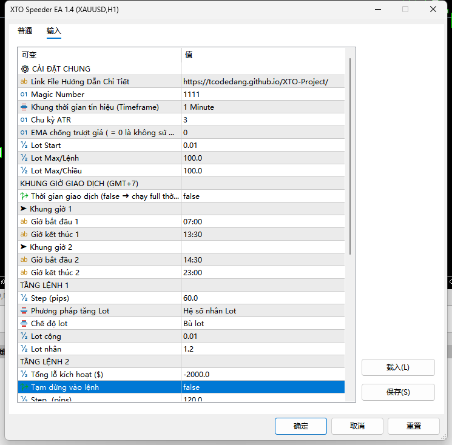Viewport: 452px width, 445px height.
Task: Click the 保存(S) button
Action: pos(398,392)
